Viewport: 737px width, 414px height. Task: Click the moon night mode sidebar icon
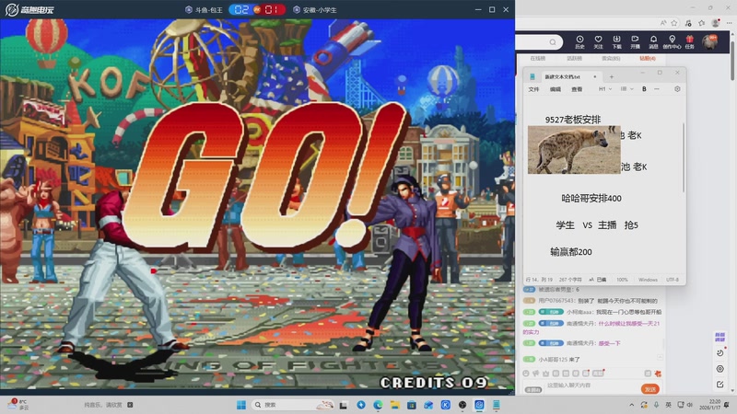tap(720, 352)
